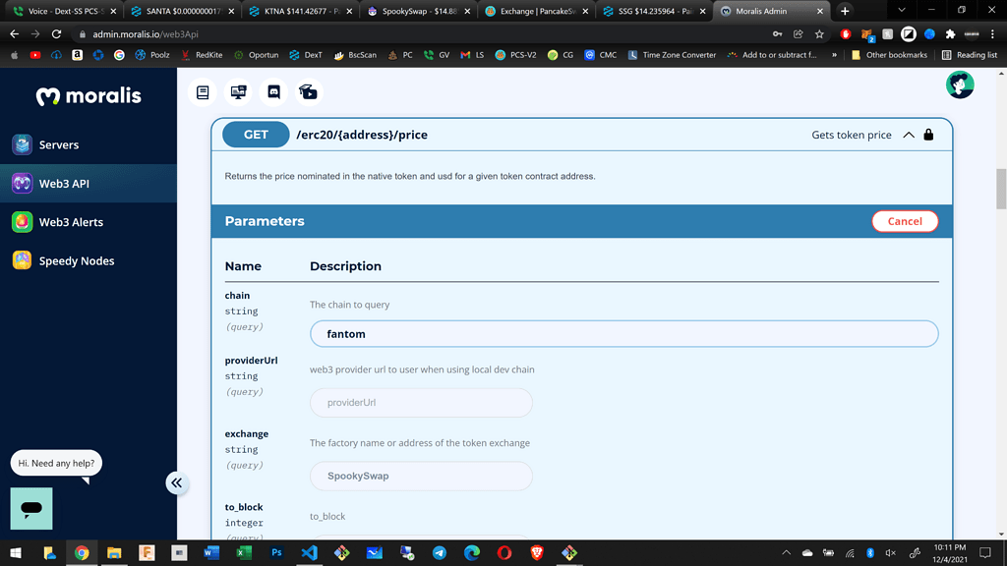Click the monitor tutorials icon in header
This screenshot has width=1007, height=566.
pos(238,92)
